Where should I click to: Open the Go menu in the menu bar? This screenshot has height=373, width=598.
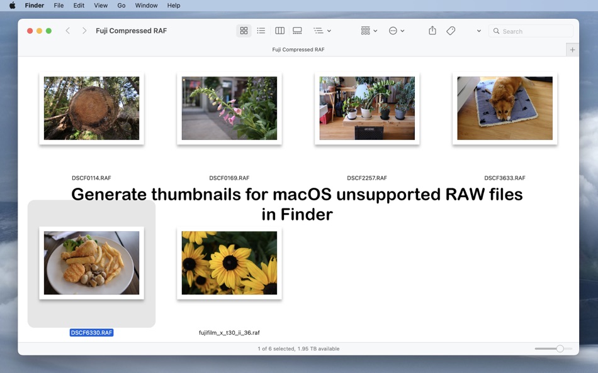point(121,5)
